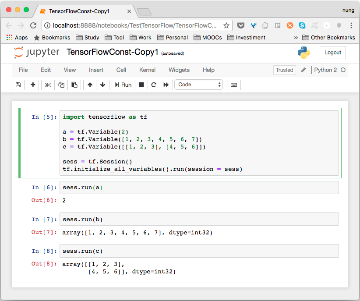This screenshot has height=301, width=360.
Task: Restart the kernel with the circular arrow icon
Action: click(x=154, y=85)
